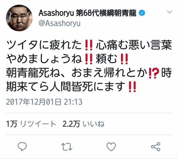
Task: Like the tweet with the heart icon
Action: pos(111,147)
